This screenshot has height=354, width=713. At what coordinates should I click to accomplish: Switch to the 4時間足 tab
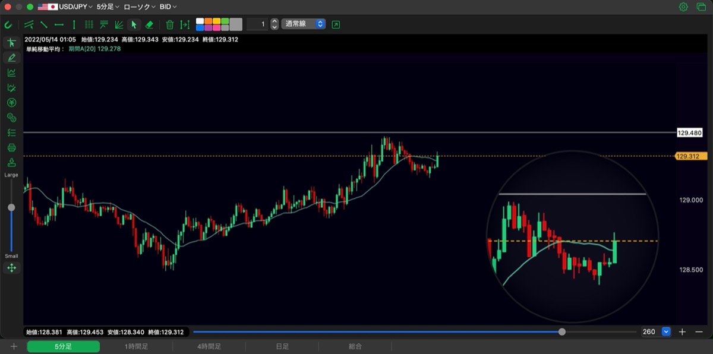(x=209, y=346)
